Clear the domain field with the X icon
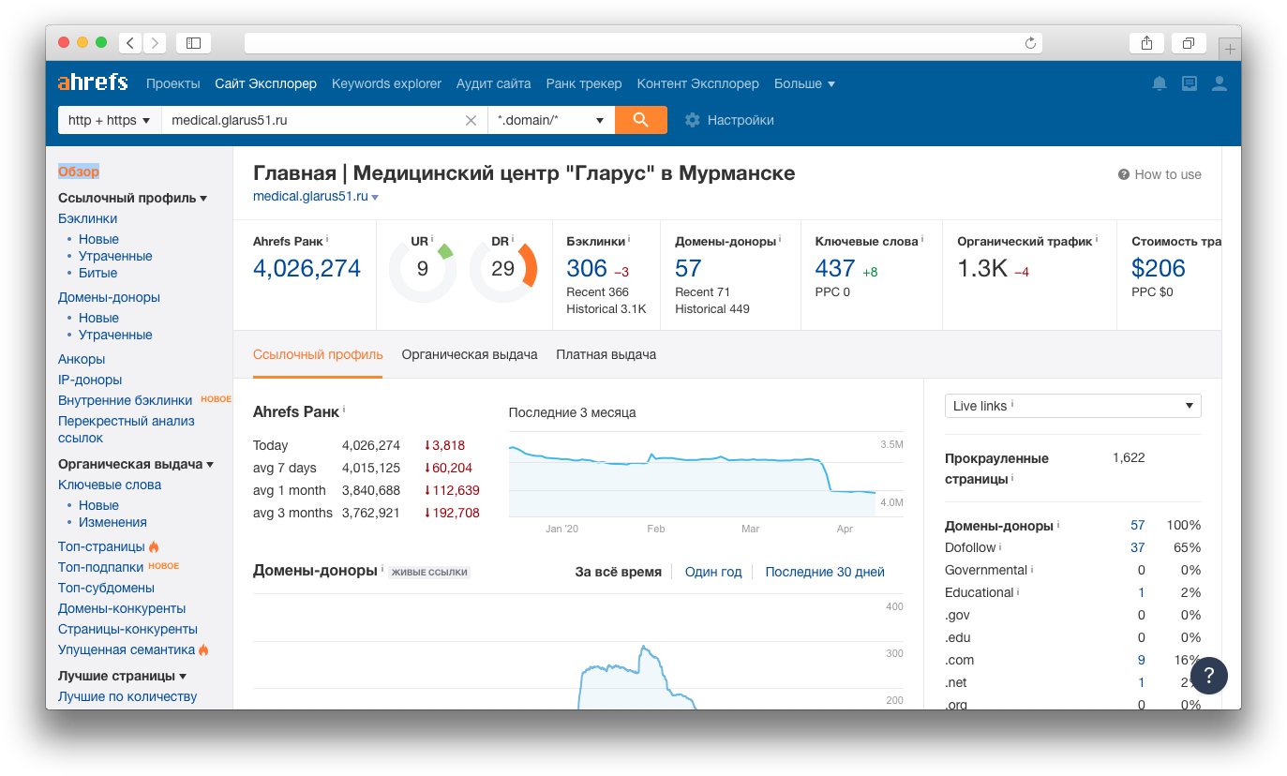The height and width of the screenshot is (776, 1287). click(471, 120)
